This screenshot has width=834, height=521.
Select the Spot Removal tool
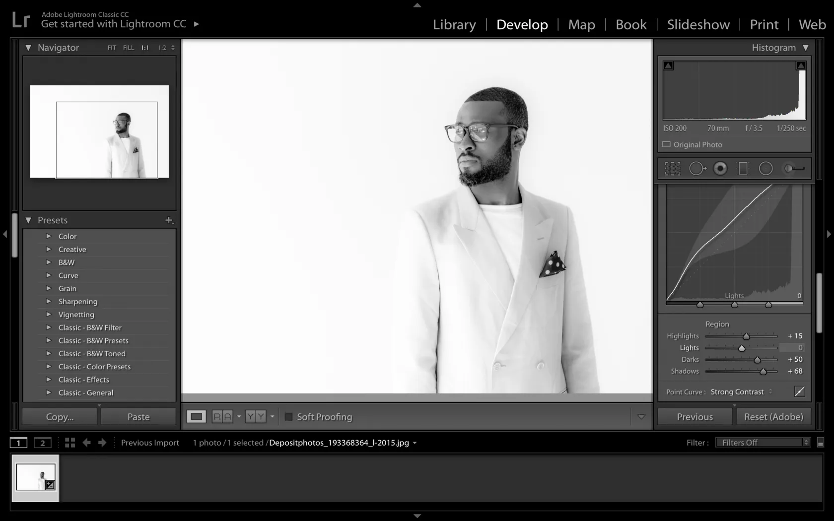pos(697,168)
